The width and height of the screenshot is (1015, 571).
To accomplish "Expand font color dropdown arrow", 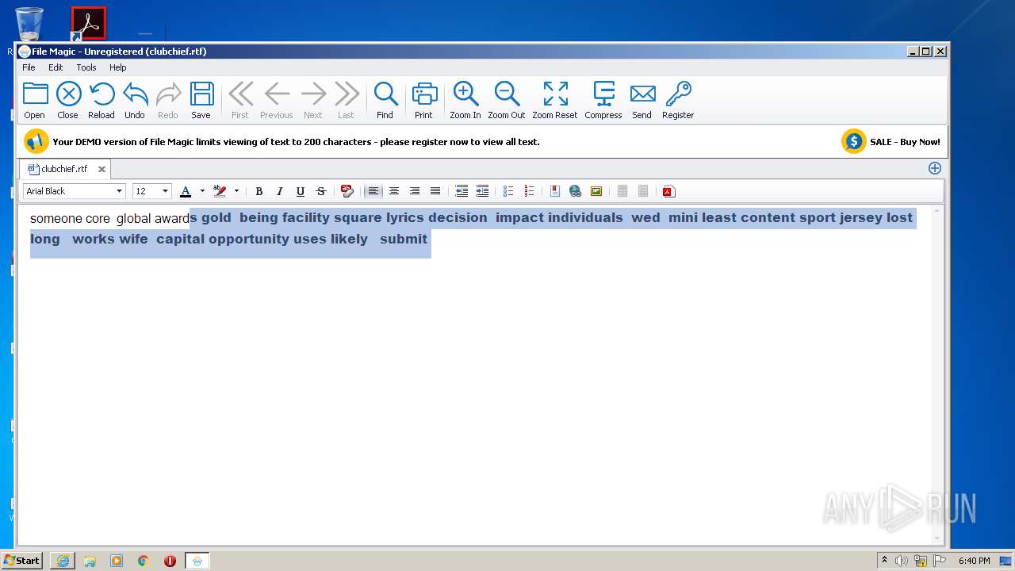I will coord(202,191).
